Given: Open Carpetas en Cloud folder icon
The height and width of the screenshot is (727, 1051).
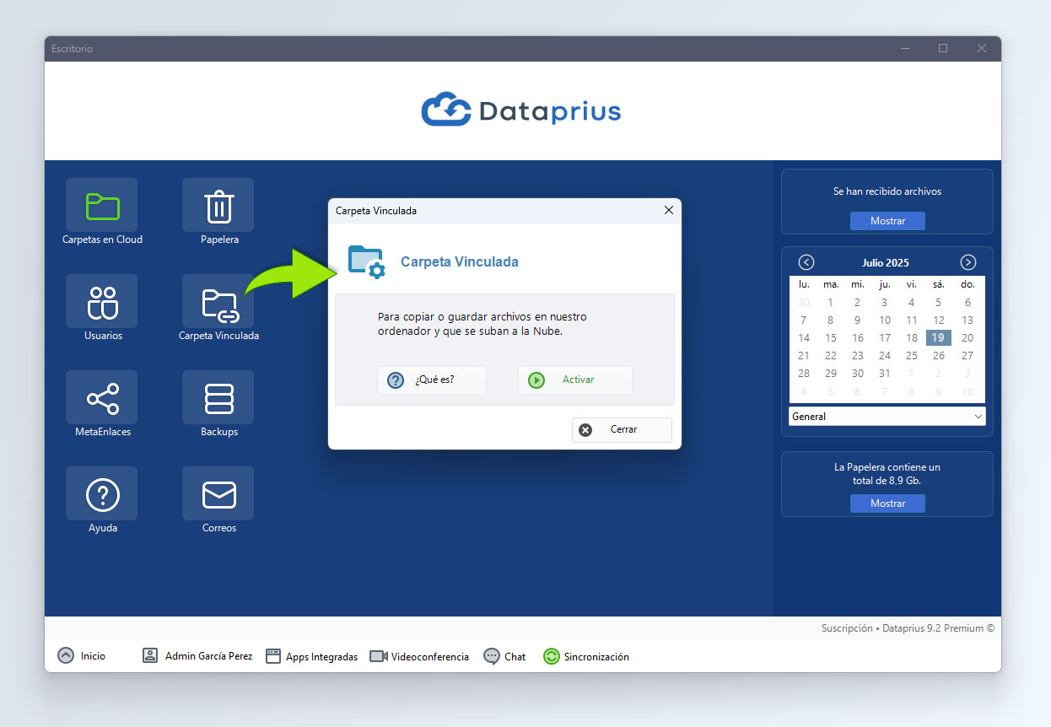Looking at the screenshot, I should click(x=102, y=205).
